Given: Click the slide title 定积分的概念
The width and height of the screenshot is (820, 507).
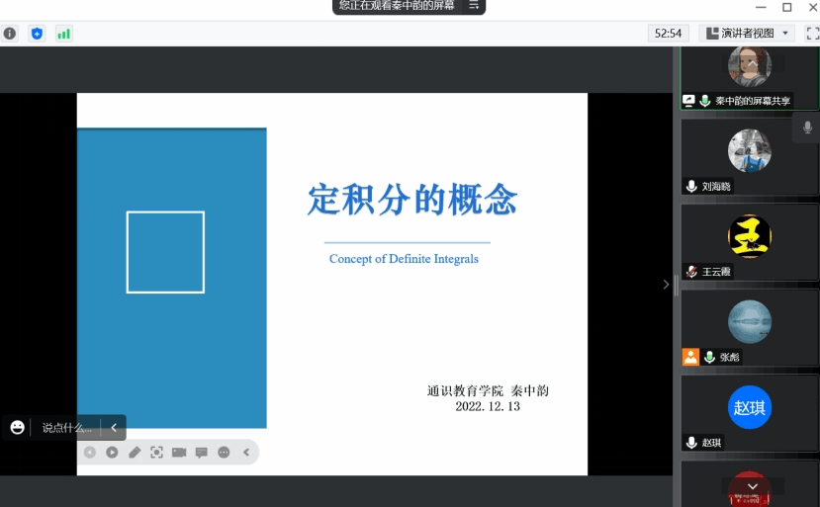Looking at the screenshot, I should [x=412, y=199].
